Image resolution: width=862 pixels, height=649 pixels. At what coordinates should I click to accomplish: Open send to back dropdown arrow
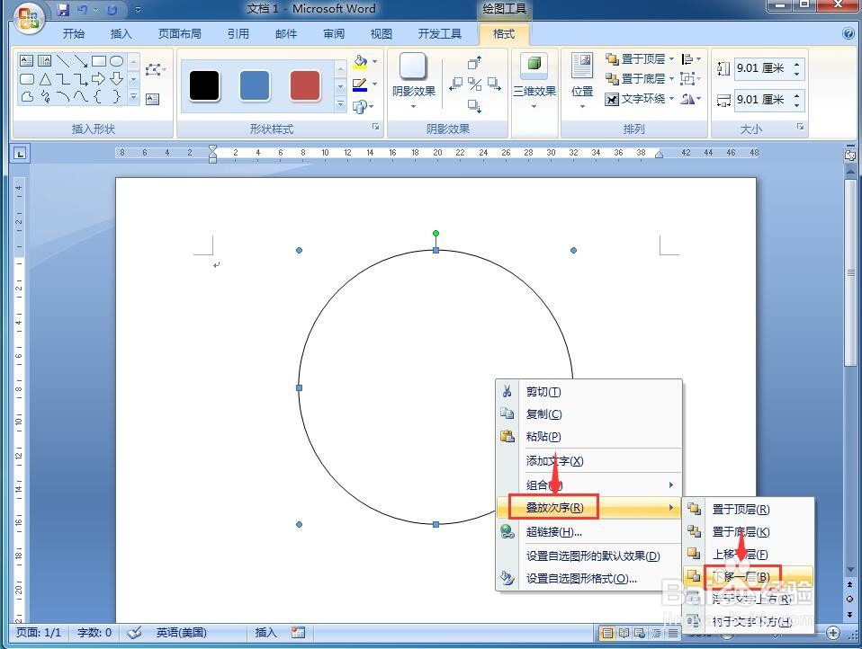[x=671, y=78]
